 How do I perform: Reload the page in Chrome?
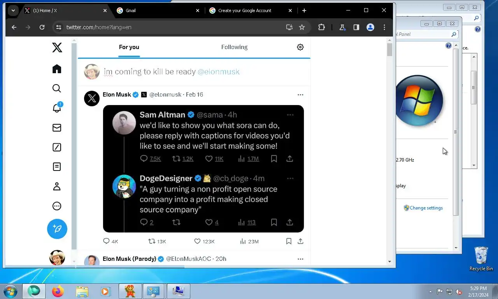(x=42, y=27)
